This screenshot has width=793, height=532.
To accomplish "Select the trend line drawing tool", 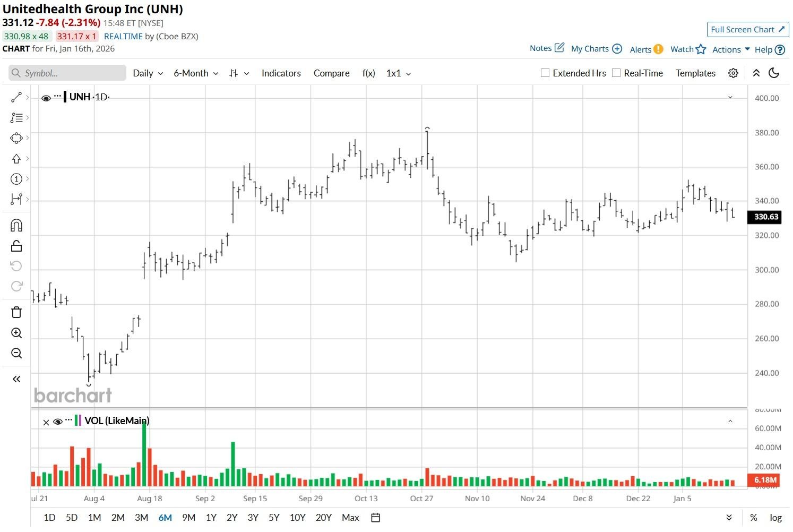I will [x=16, y=97].
